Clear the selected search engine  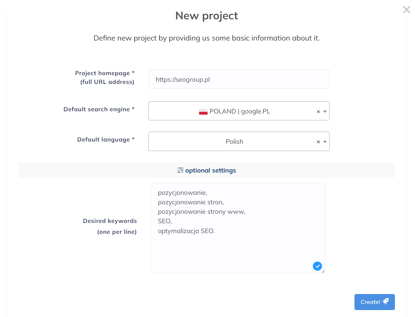pos(318,112)
